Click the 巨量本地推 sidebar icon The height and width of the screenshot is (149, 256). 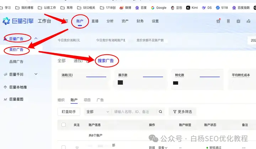(x=5, y=87)
